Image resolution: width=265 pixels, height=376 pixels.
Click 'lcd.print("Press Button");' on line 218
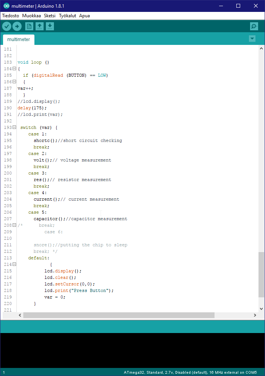click(79, 291)
